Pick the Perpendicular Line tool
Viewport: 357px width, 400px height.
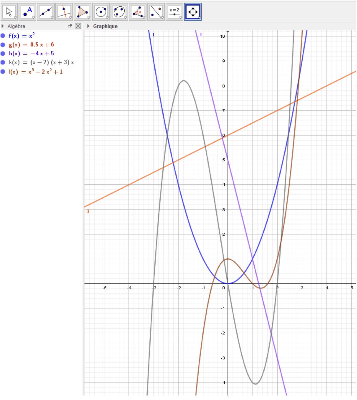[x=64, y=12]
